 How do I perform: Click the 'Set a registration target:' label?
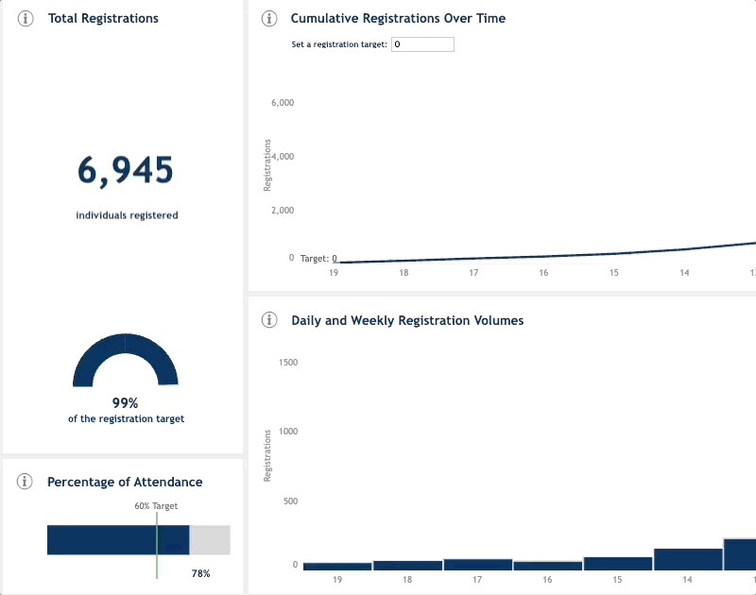[339, 44]
